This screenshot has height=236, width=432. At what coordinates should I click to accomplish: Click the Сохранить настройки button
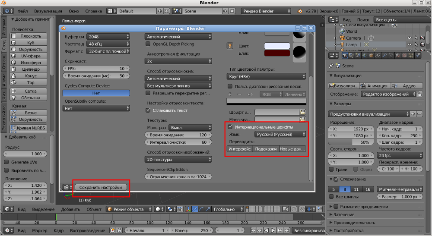click(101, 187)
